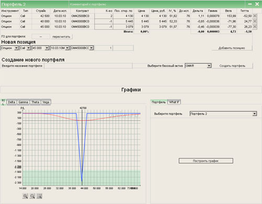Click the IV, % column header
Image resolution: width=262 pixels, height=204 pixels.
pos(172,11)
